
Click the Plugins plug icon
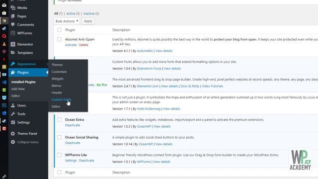coord(13,72)
